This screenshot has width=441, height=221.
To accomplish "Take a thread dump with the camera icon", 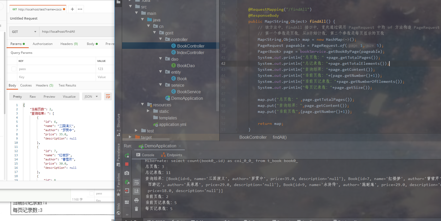I will [127, 173].
